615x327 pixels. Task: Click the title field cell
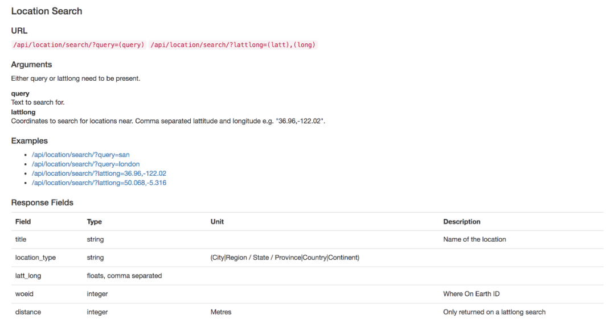pos(21,239)
